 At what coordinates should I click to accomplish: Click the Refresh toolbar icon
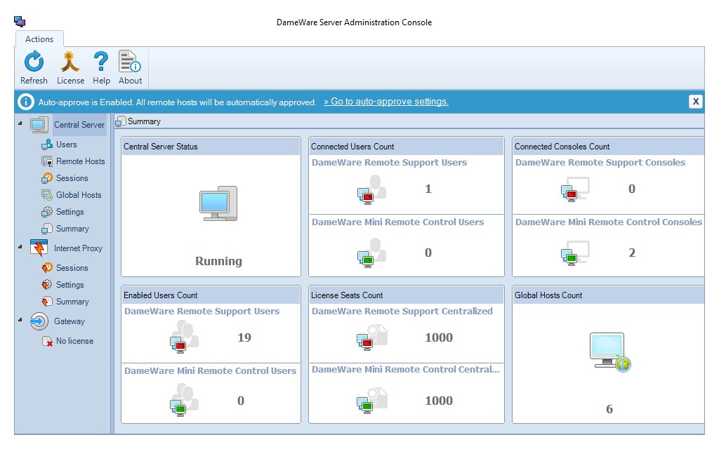[33, 67]
